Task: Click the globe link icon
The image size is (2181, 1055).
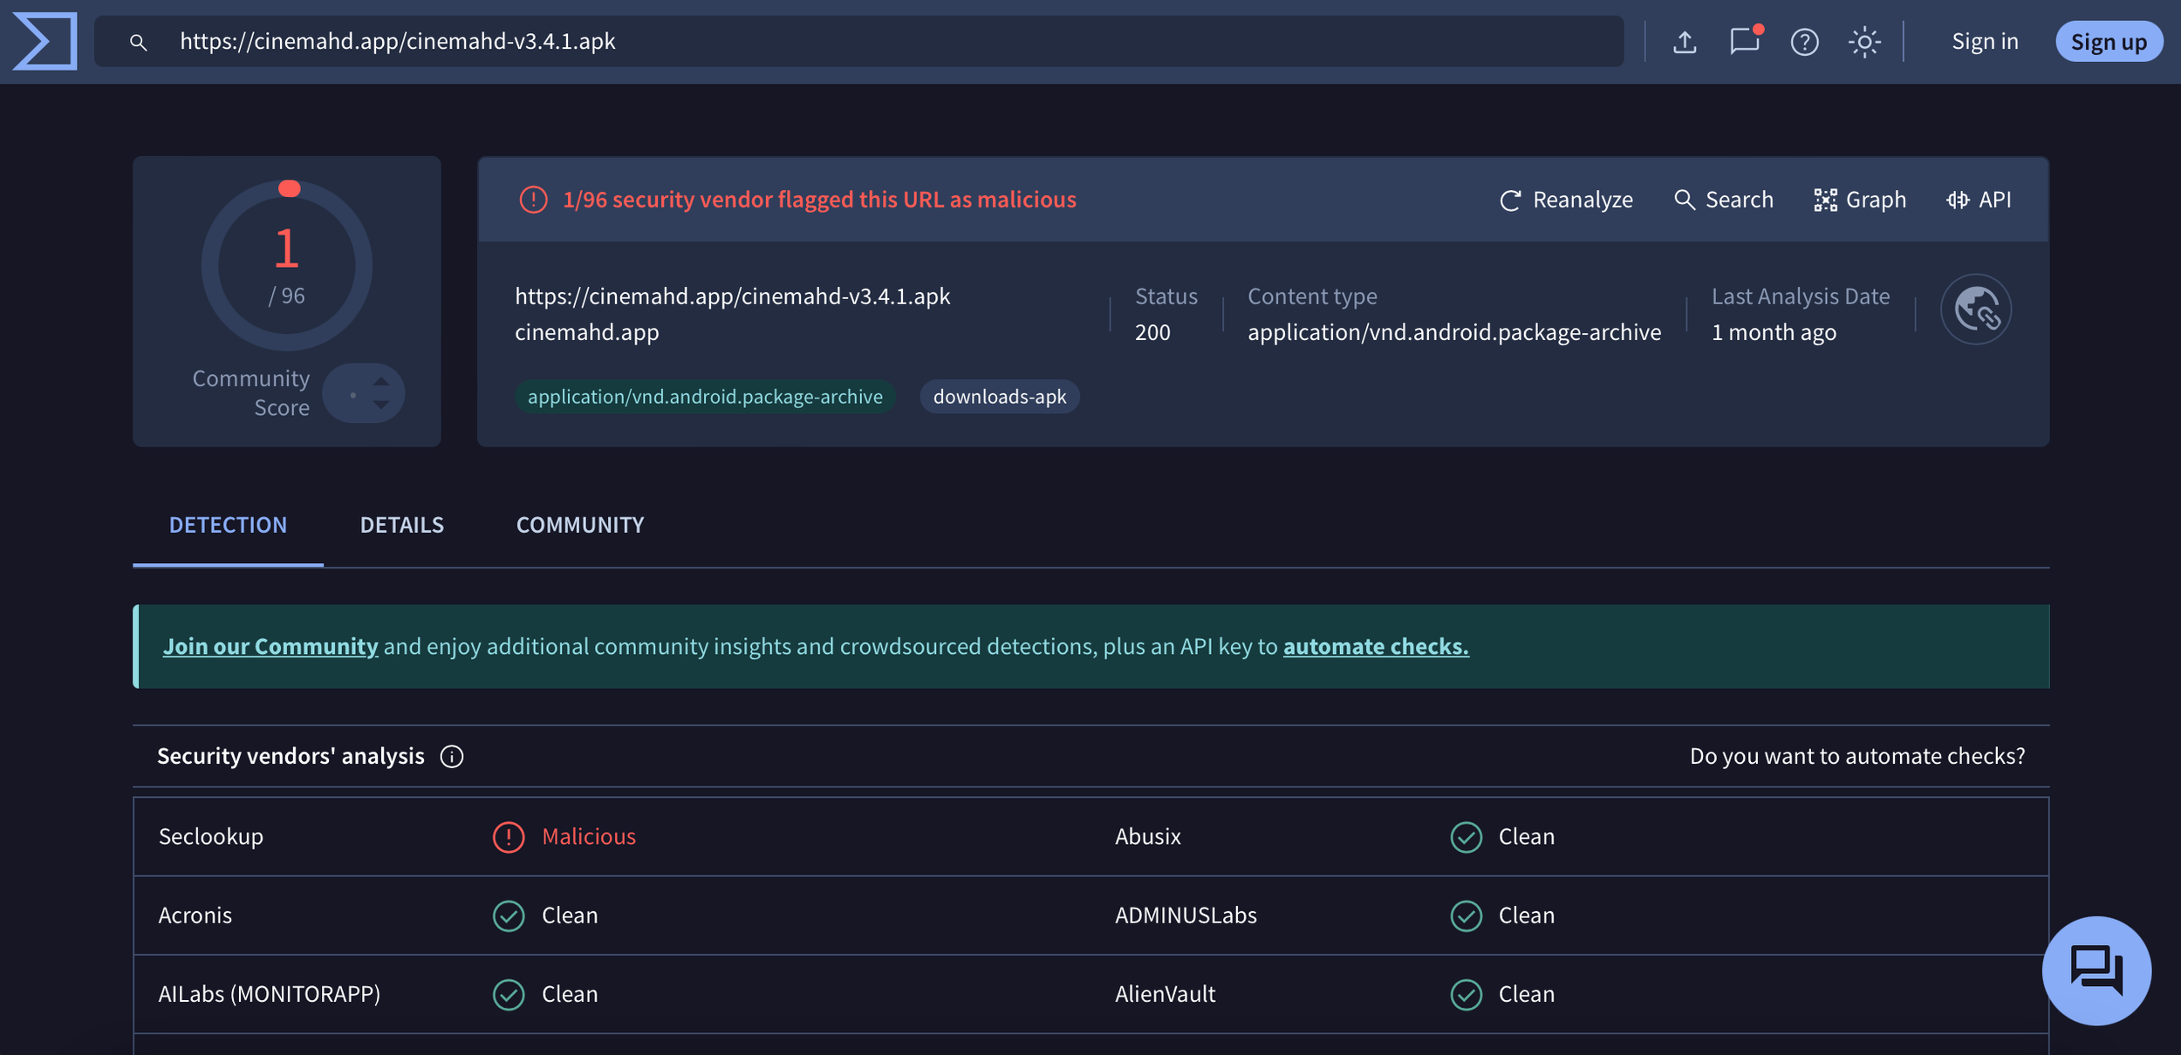Action: tap(1975, 310)
